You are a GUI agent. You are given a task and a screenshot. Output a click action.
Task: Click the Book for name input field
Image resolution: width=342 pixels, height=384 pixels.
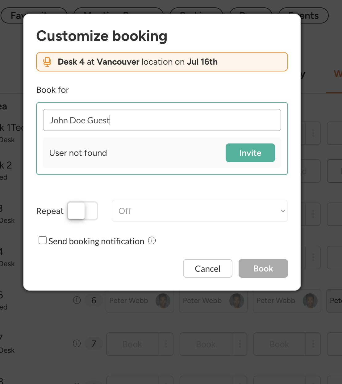click(x=162, y=120)
